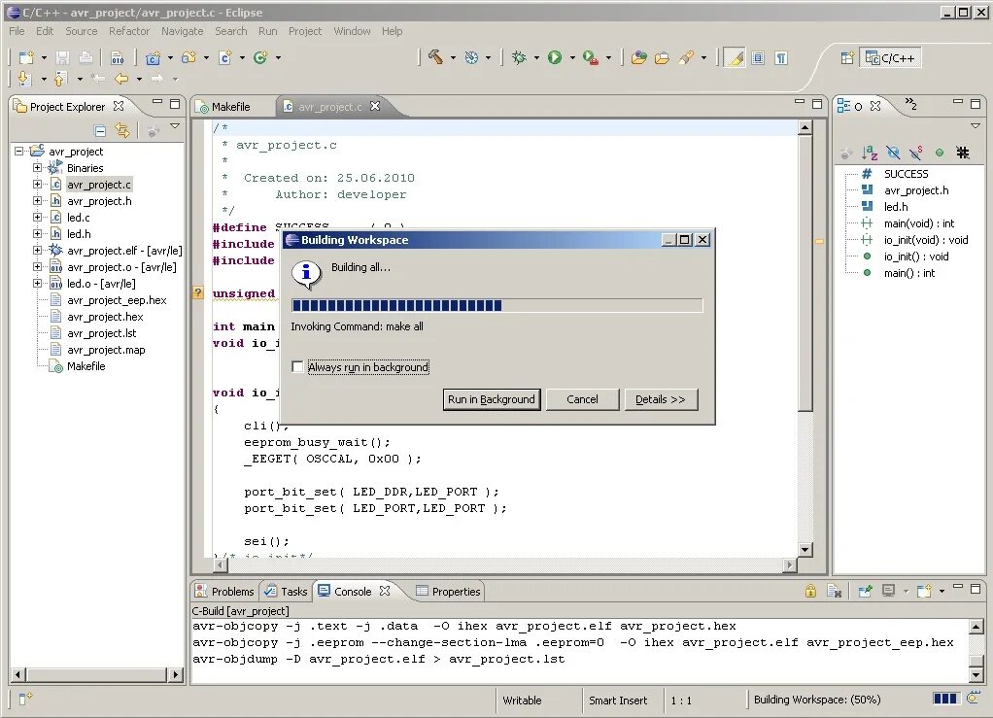This screenshot has height=718, width=993.
Task: Expand the Binaries tree node
Action: click(x=37, y=168)
